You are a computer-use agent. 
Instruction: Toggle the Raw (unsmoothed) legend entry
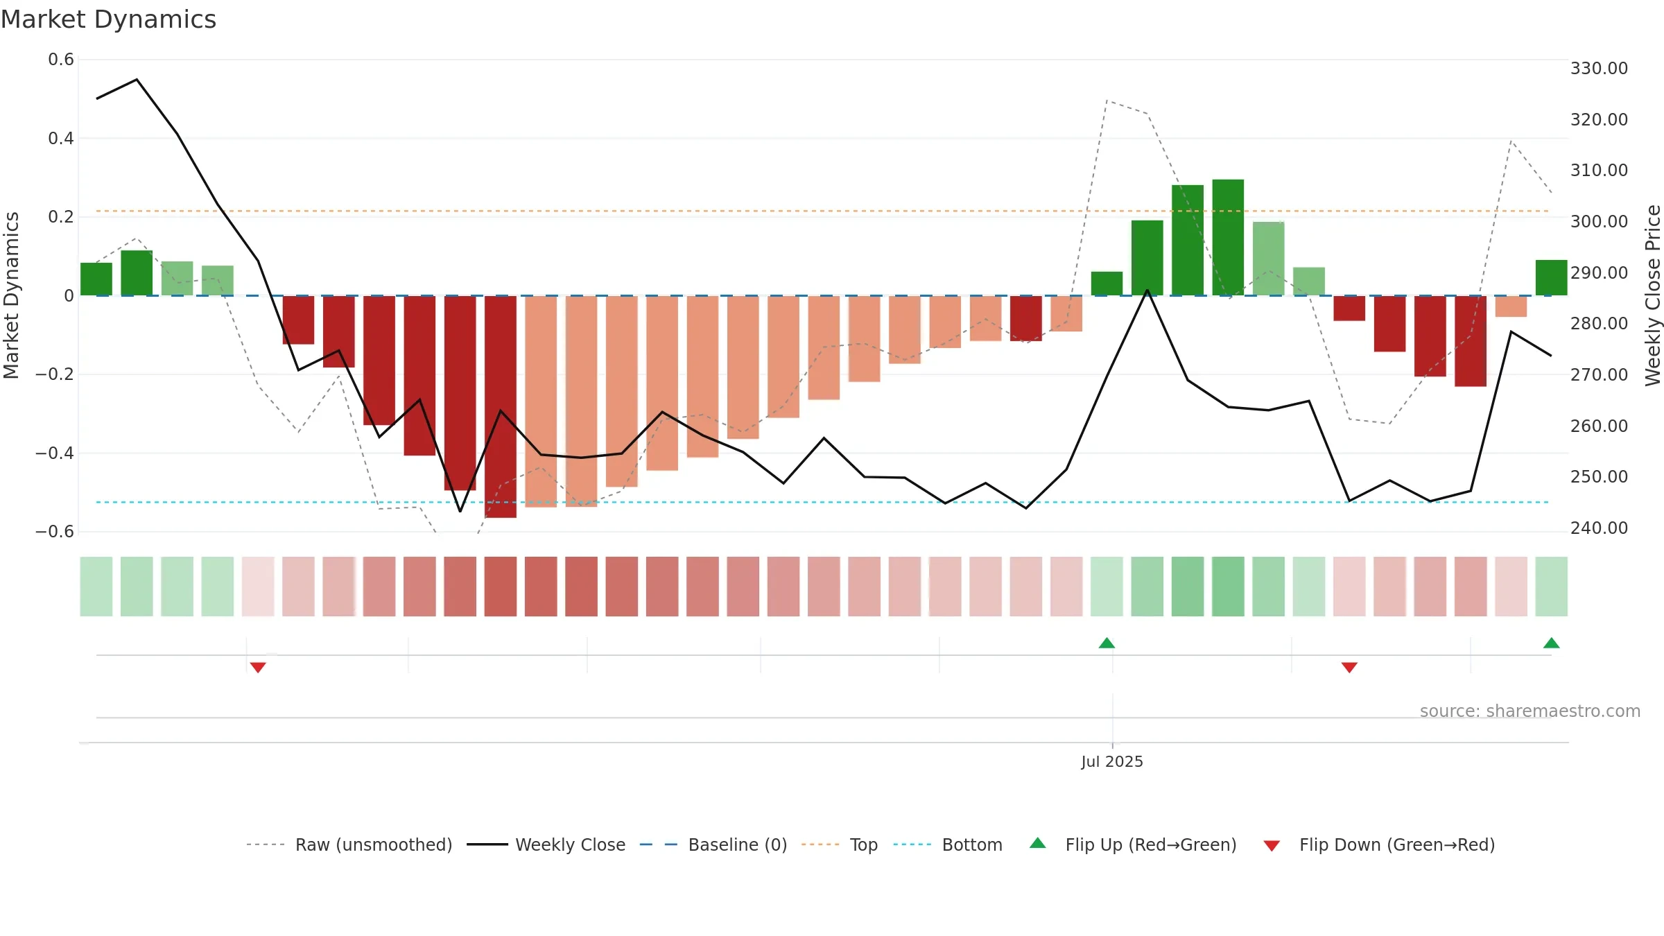point(349,844)
